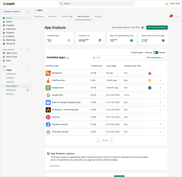
Task: Click the Stamped.io red warning icon
Action: click(x=150, y=73)
